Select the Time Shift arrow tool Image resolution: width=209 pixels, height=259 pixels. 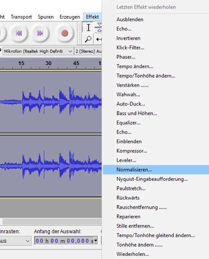coord(99,39)
